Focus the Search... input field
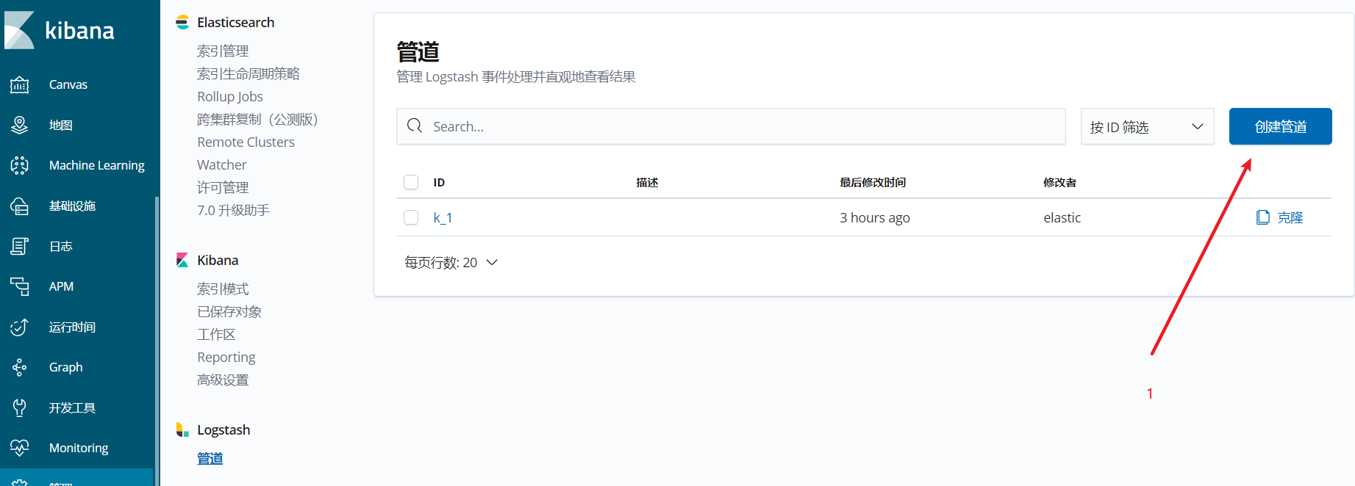Viewport: 1355px width, 486px height. (731, 126)
